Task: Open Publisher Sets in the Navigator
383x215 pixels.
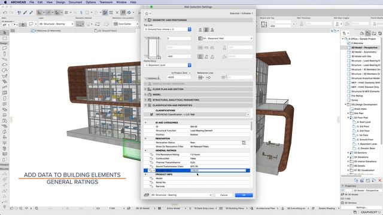Action: coord(380,33)
